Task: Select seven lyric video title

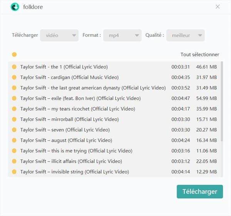Action: click(65, 130)
